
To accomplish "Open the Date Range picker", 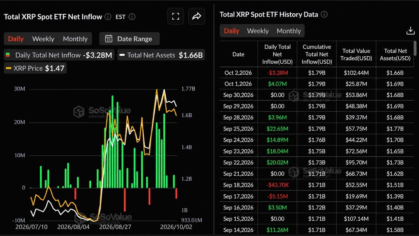I will tap(129, 39).
